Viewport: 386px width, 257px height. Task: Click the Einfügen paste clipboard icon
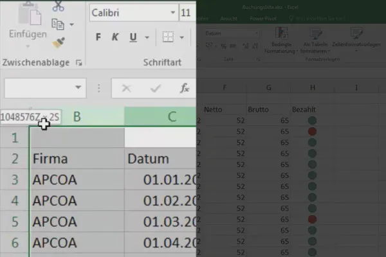(x=30, y=14)
